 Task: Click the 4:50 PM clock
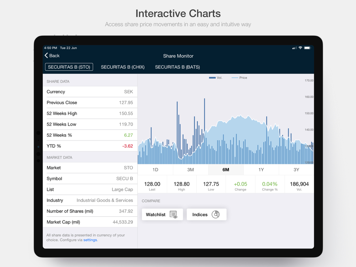[51, 48]
